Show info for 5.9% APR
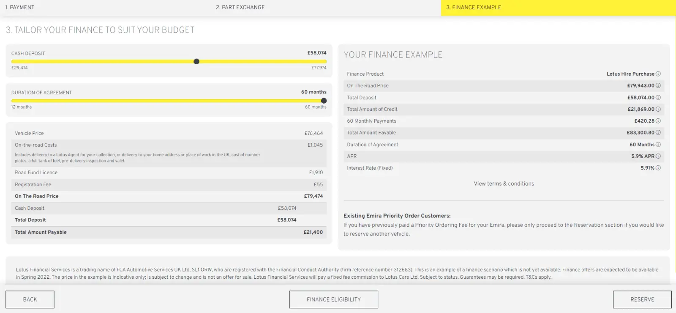This screenshot has height=313, width=676. click(658, 156)
